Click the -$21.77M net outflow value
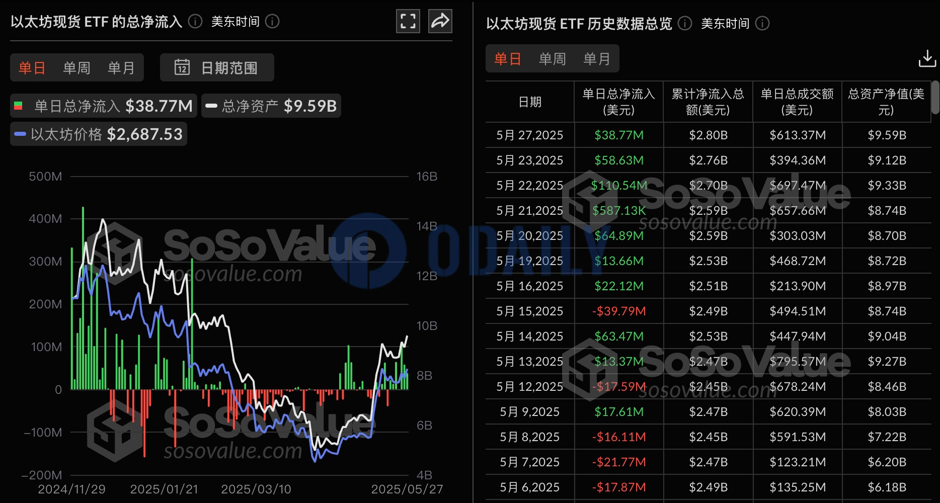This screenshot has width=940, height=503. click(619, 462)
